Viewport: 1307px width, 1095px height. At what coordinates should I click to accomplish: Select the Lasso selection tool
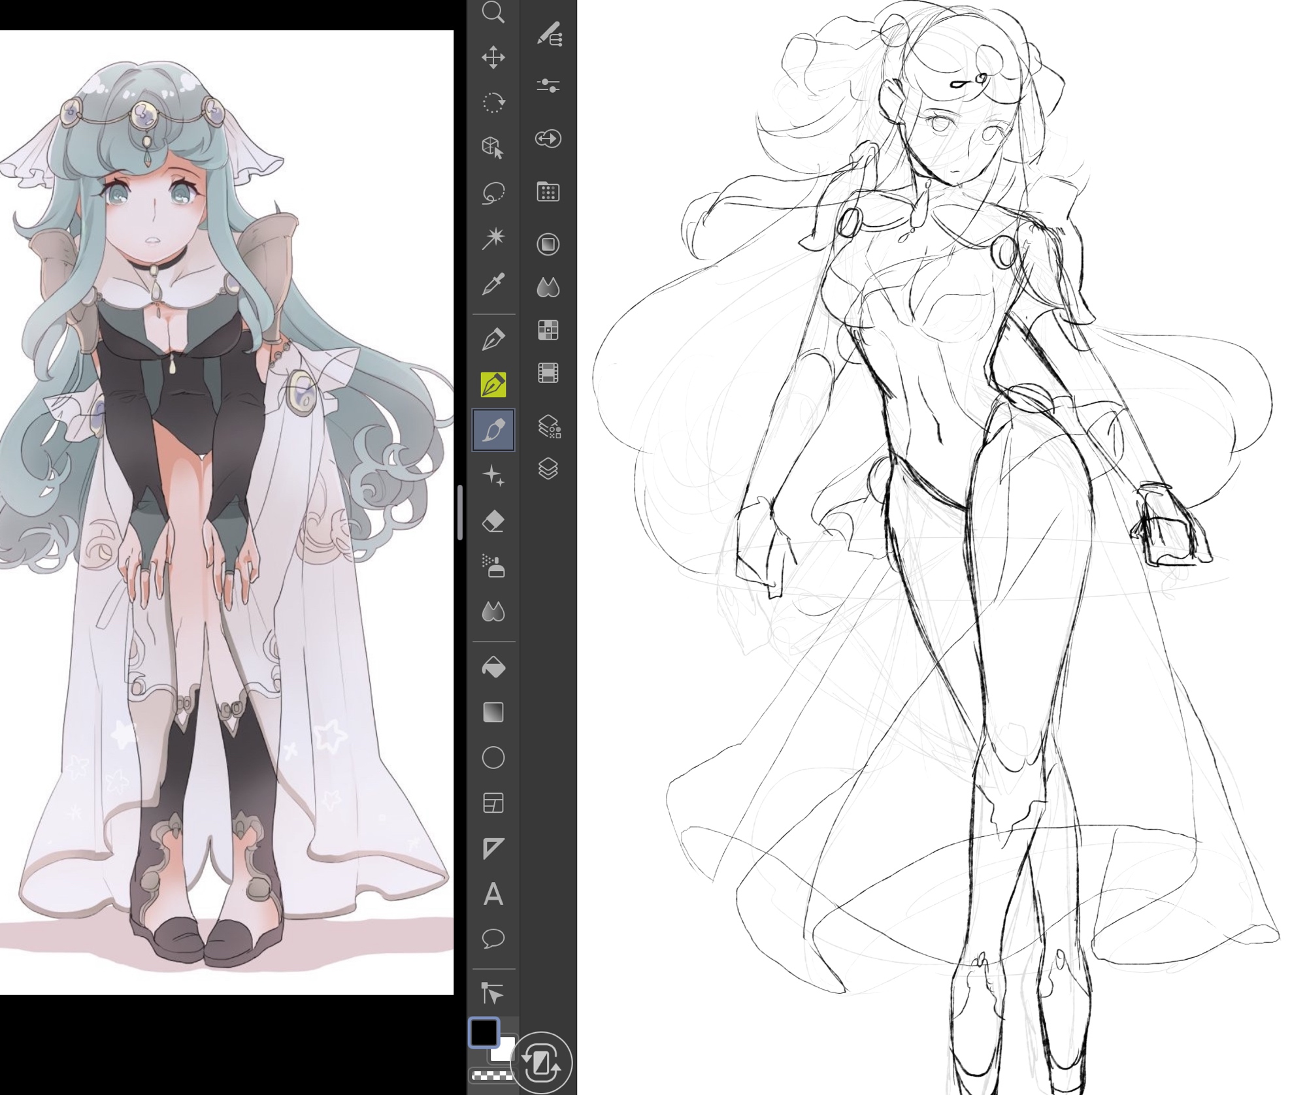(493, 193)
